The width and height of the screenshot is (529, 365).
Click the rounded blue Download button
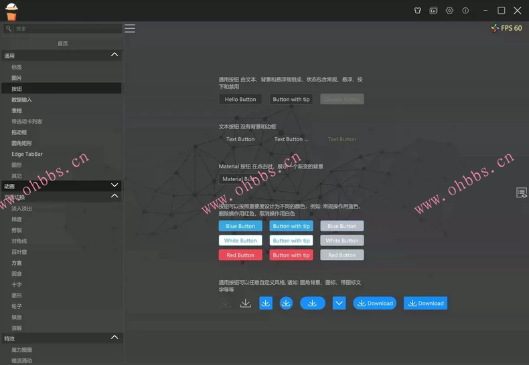click(x=374, y=303)
